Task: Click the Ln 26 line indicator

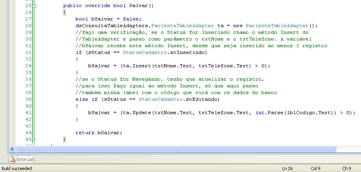Action: pos(288,168)
